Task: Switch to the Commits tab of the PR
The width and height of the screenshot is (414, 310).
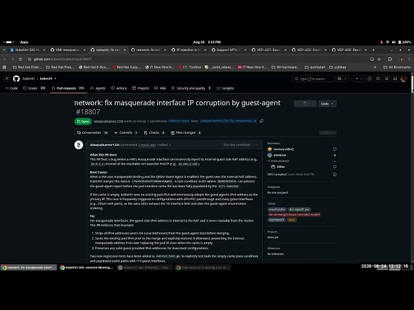Action: (126, 132)
